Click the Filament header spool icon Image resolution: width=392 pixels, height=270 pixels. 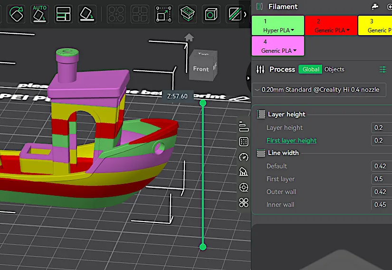coord(259,7)
